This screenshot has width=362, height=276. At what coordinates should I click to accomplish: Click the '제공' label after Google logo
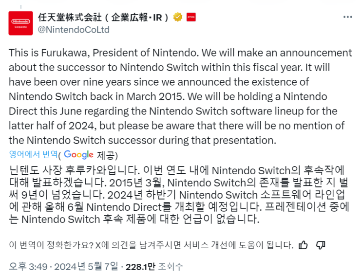click(107, 155)
